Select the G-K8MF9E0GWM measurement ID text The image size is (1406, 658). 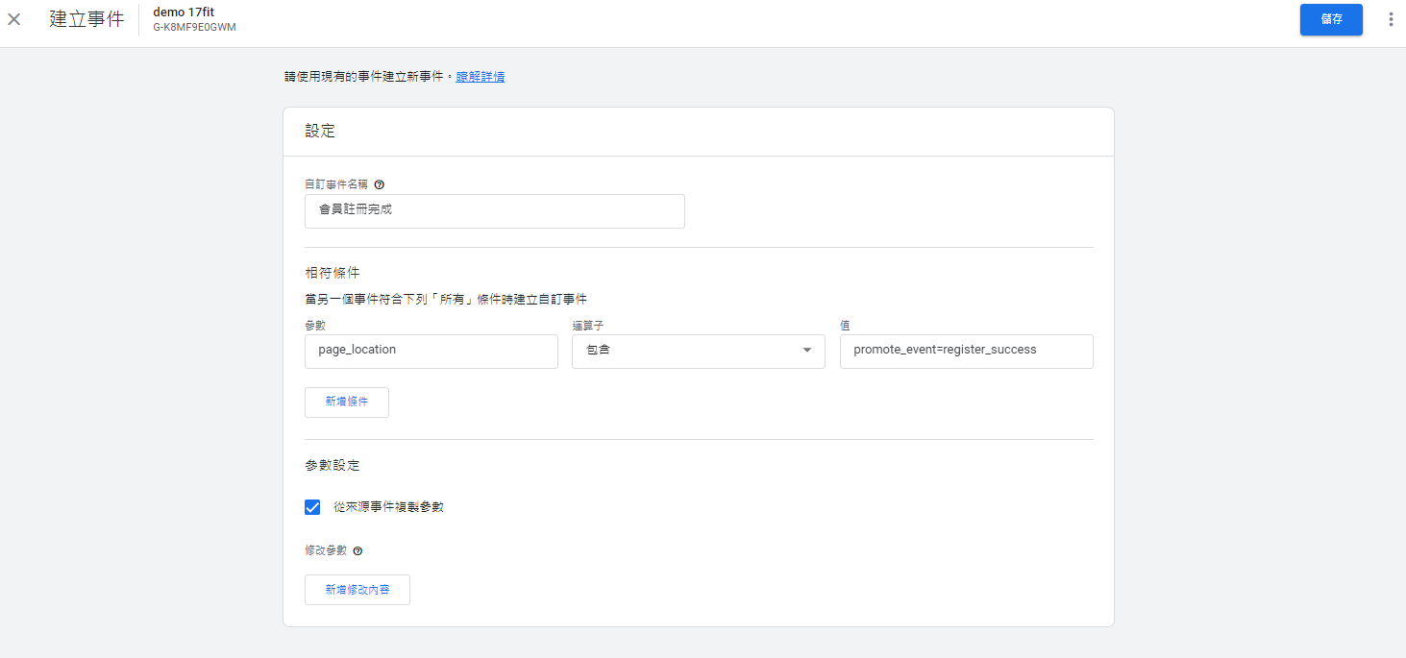[x=194, y=28]
